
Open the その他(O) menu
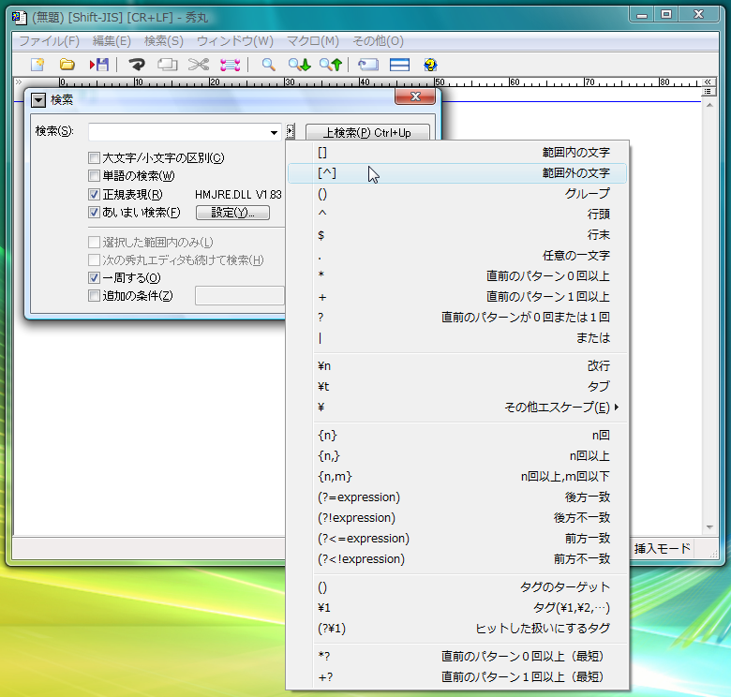(378, 41)
